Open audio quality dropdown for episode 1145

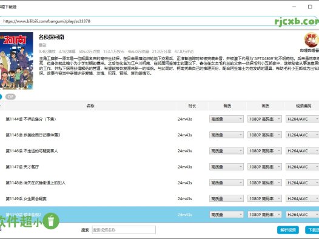226,135
